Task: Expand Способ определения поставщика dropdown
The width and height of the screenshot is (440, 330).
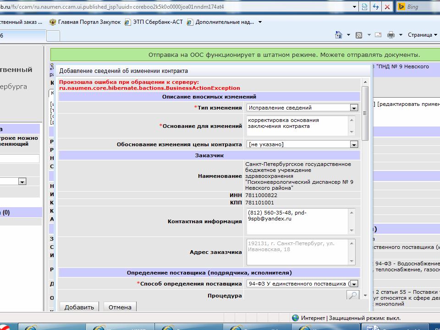Action: tap(353, 284)
